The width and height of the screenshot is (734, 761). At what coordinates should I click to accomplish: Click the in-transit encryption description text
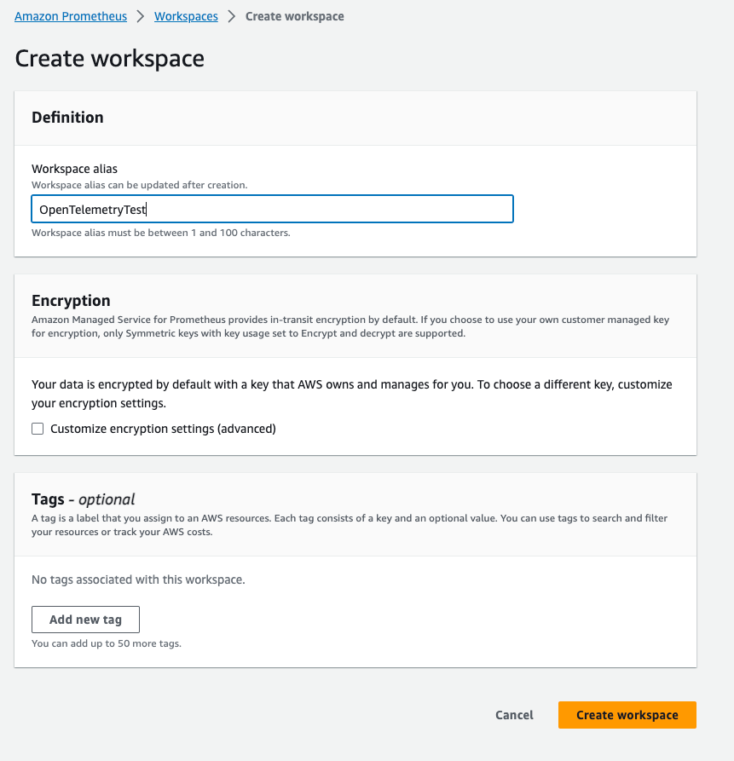click(350, 325)
